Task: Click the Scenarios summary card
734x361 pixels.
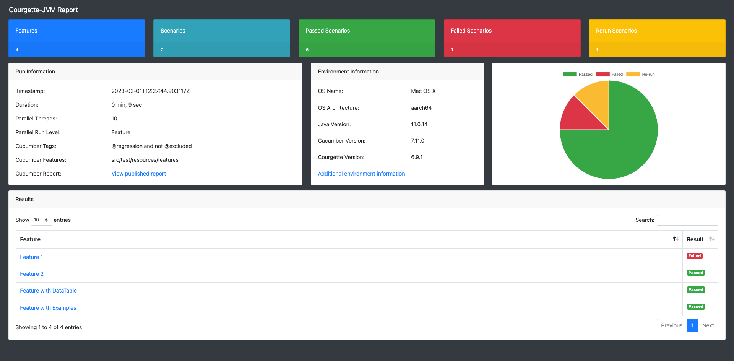Action: pyautogui.click(x=222, y=38)
